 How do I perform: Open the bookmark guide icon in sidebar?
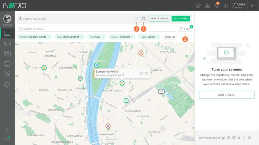pyautogui.click(x=7, y=130)
